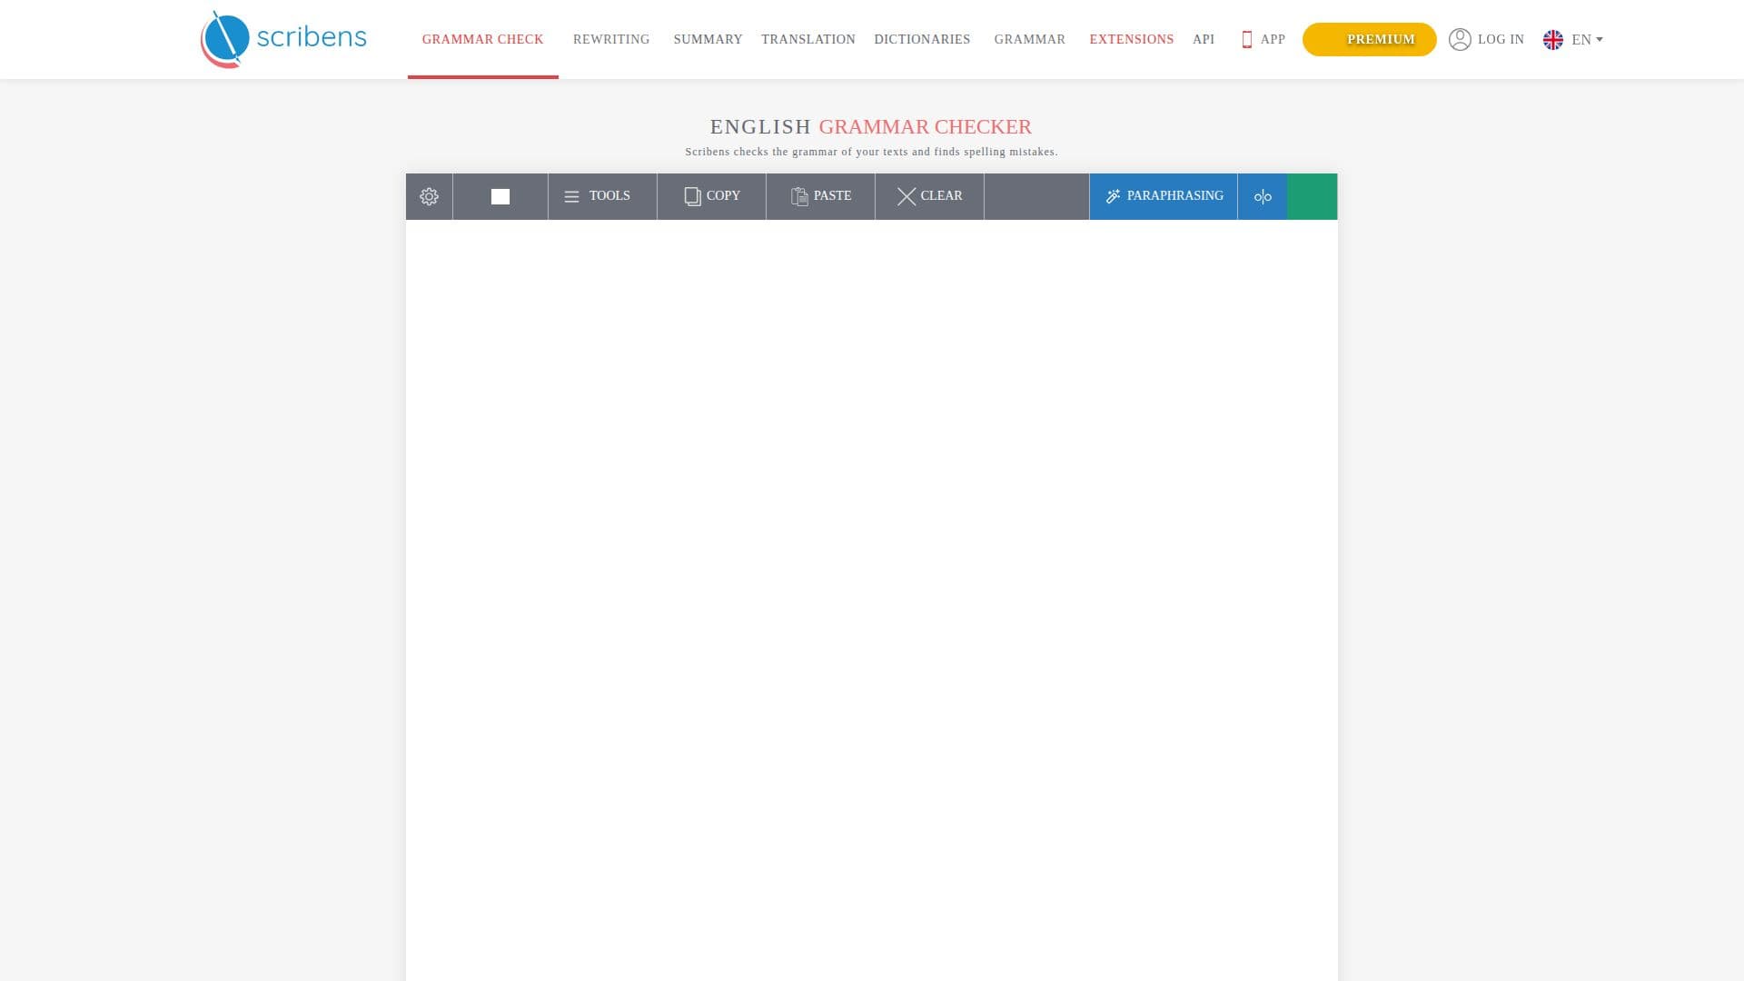Viewport: 1744px width, 981px height.
Task: Open the Summary page
Action: pyautogui.click(x=708, y=39)
